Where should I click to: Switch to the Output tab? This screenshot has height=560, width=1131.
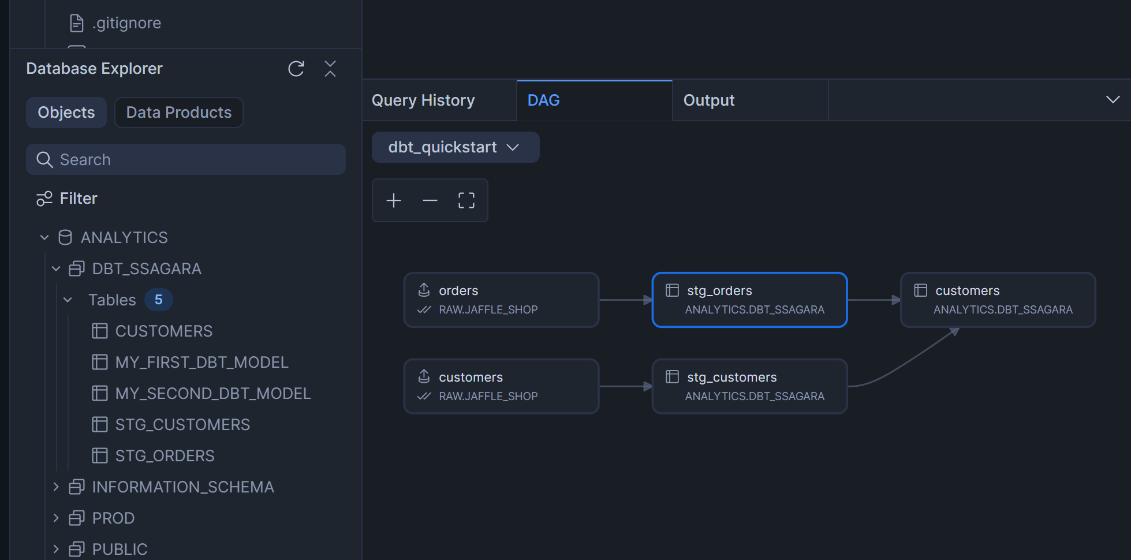tap(709, 100)
